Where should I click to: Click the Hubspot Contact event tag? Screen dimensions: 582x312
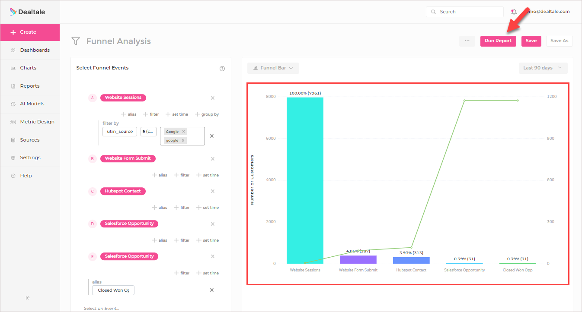tap(123, 191)
